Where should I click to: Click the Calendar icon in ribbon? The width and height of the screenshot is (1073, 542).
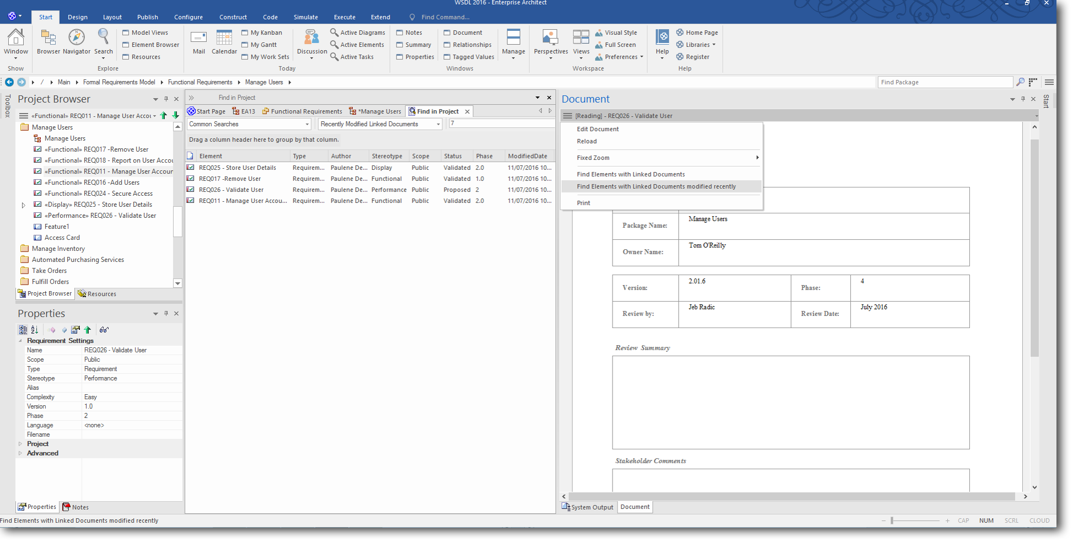pos(224,37)
